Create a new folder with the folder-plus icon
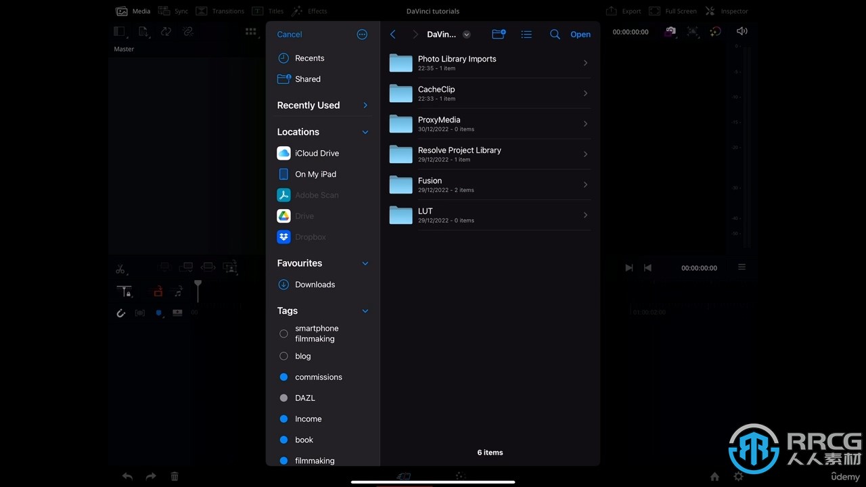The height and width of the screenshot is (487, 866). [x=499, y=34]
